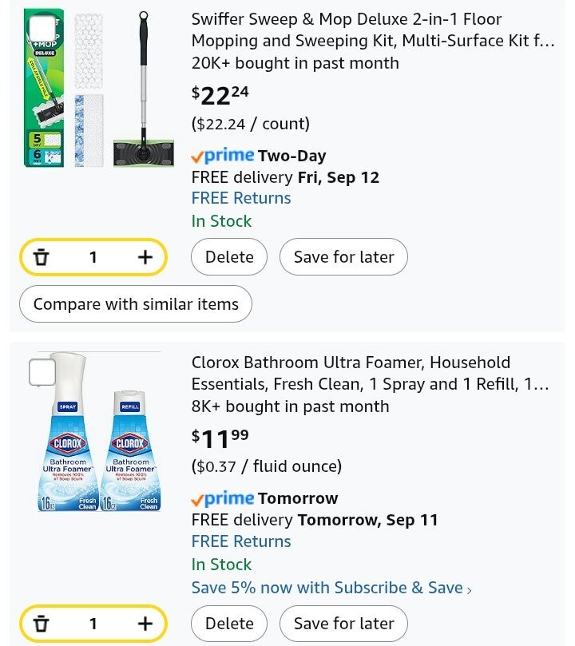Open FREE Returns link for Clorox
Viewport: 575px width, 646px height.
241,541
